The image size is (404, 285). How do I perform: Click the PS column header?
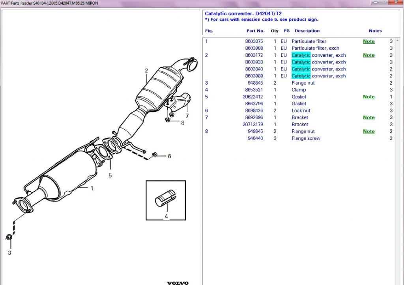(x=286, y=31)
